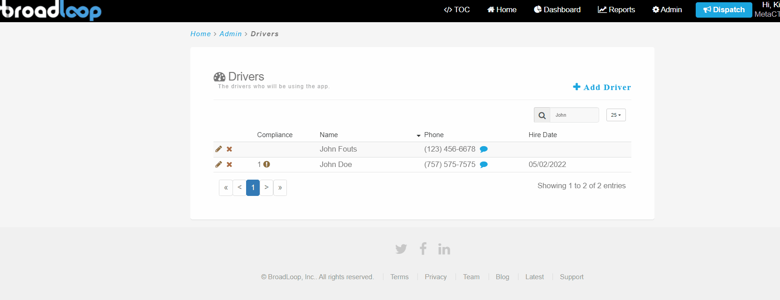Open Terms footer link
This screenshot has height=300, width=780.
tap(399, 277)
